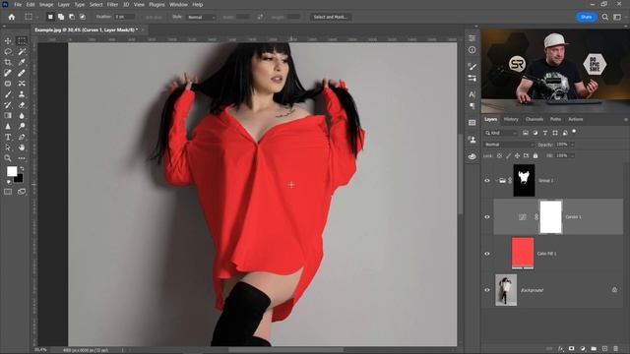Switch to the Actions tab
This screenshot has width=630, height=354.
click(x=575, y=119)
